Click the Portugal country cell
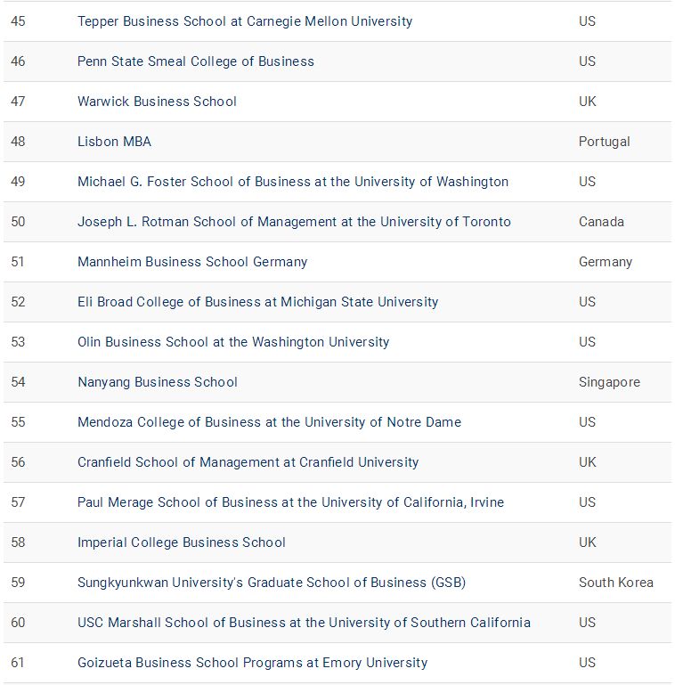 (x=604, y=142)
